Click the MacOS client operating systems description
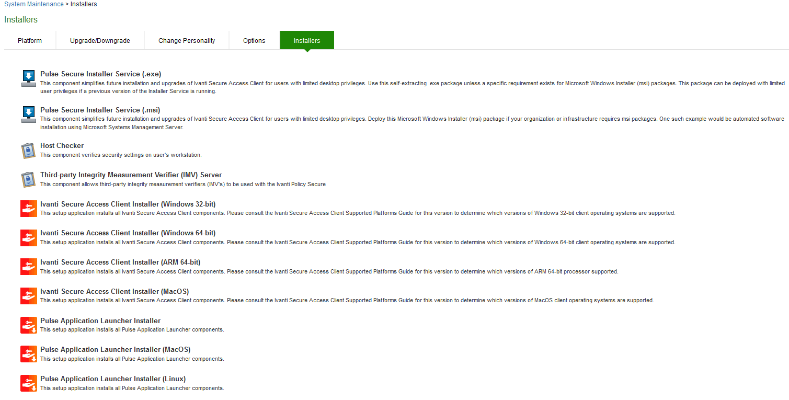This screenshot has width=789, height=400. (347, 301)
